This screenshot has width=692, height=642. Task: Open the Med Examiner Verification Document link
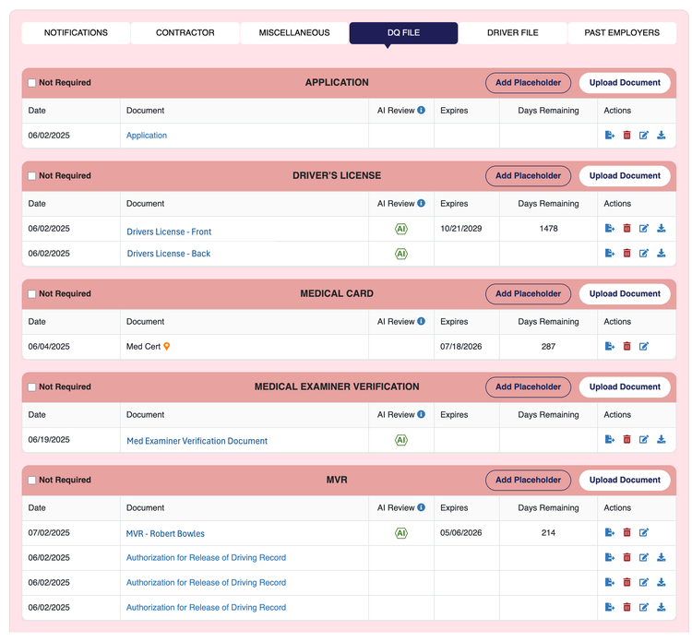click(197, 441)
